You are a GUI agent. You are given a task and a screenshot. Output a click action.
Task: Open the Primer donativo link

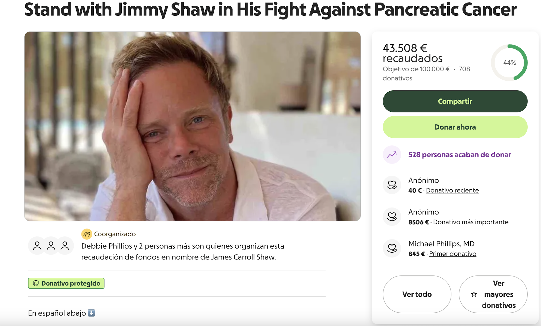pos(452,253)
